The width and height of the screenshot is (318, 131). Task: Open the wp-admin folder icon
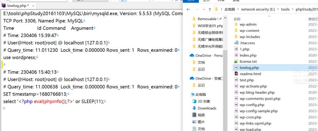tap(236, 24)
